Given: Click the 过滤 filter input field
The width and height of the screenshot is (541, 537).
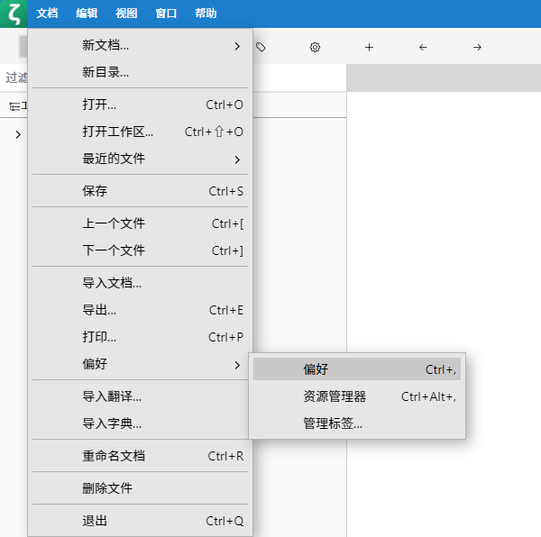Looking at the screenshot, I should click(173, 77).
